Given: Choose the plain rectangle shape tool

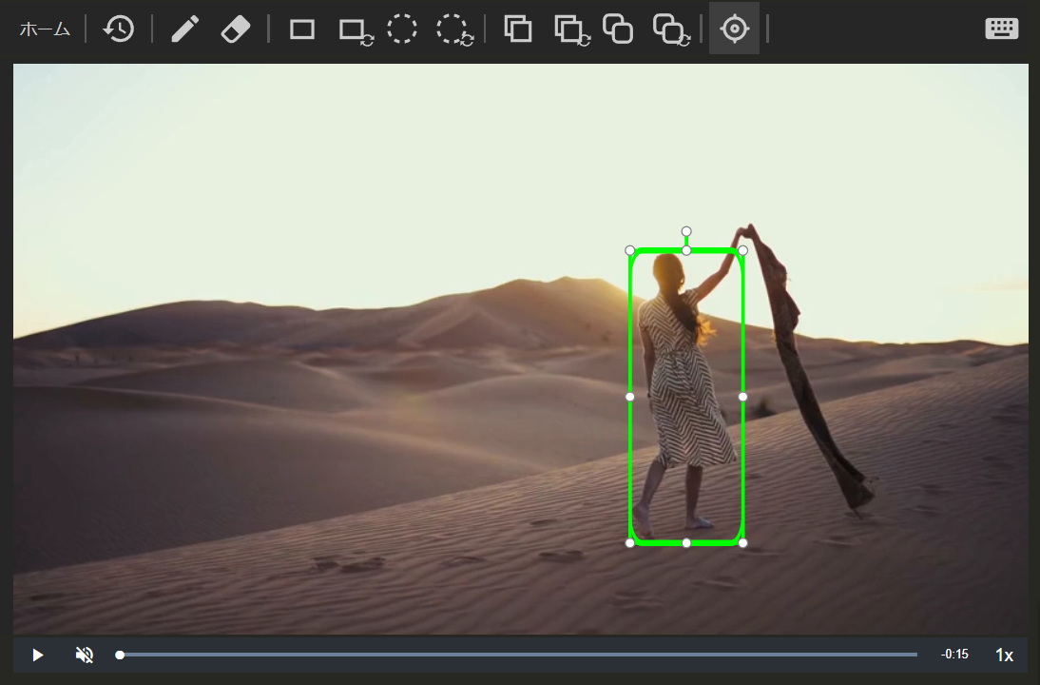Looking at the screenshot, I should [x=302, y=29].
